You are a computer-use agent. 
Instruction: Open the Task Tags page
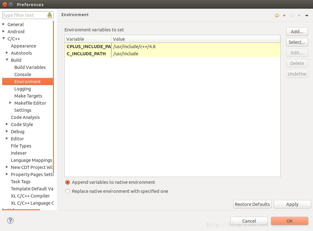coord(21,182)
